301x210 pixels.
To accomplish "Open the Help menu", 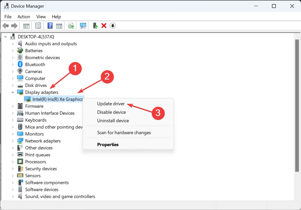I will [56, 17].
